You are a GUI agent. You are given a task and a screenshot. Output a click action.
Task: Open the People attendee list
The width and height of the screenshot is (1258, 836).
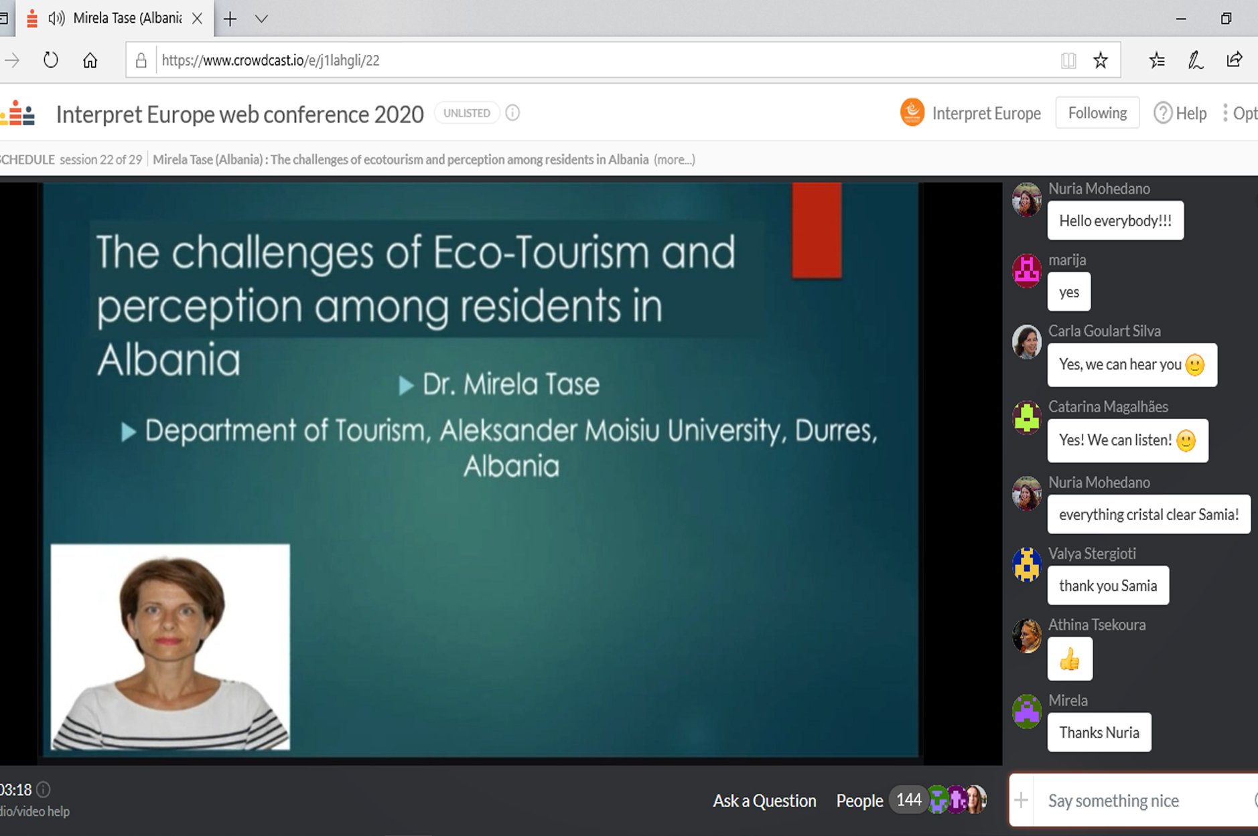click(859, 801)
